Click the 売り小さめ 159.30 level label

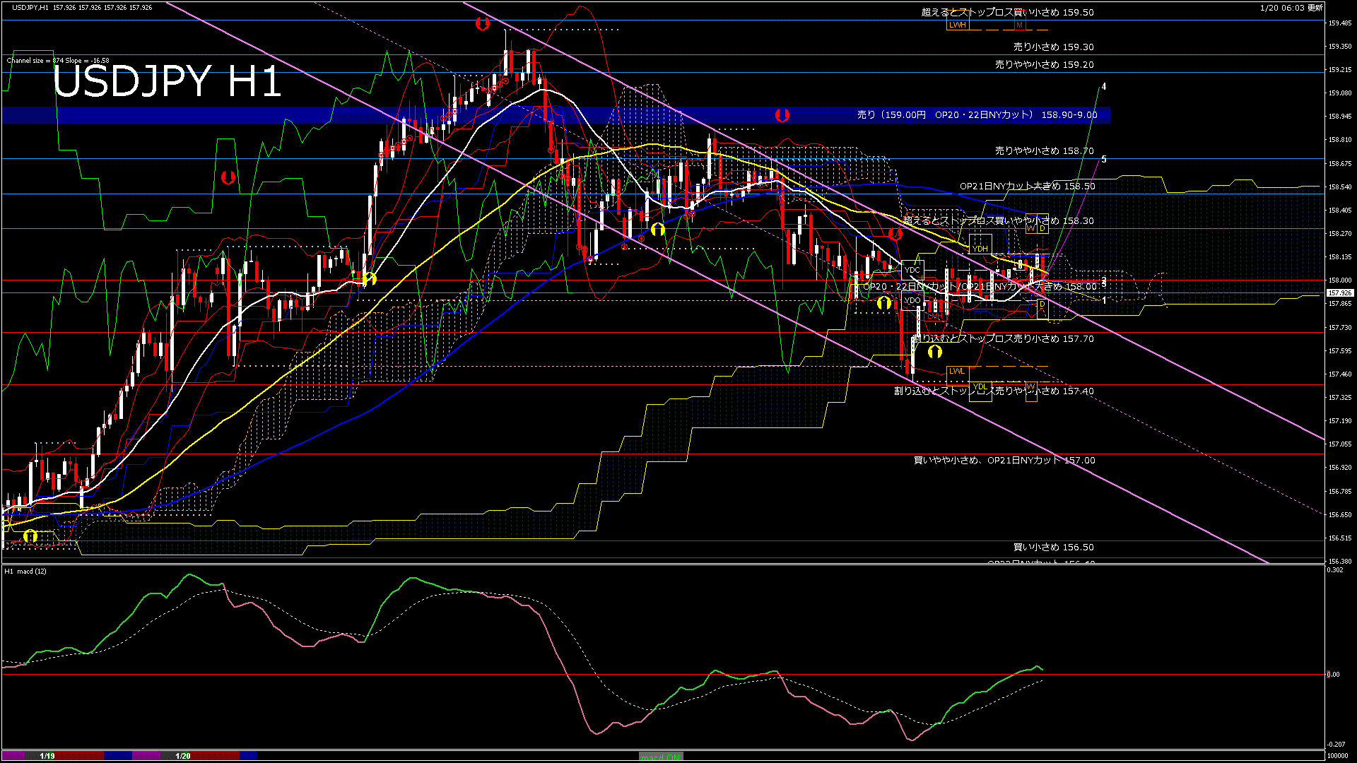pyautogui.click(x=1053, y=47)
